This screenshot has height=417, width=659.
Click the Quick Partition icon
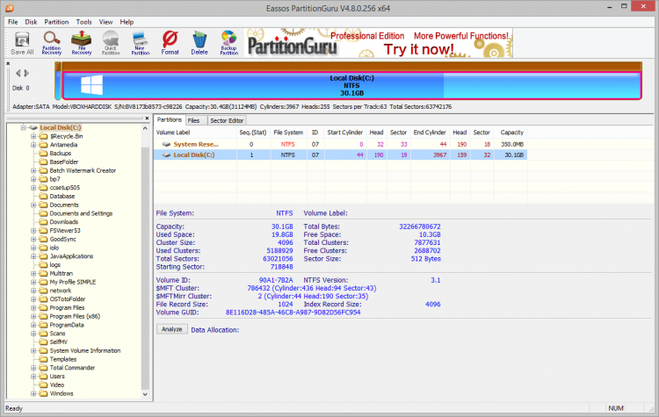[x=111, y=43]
